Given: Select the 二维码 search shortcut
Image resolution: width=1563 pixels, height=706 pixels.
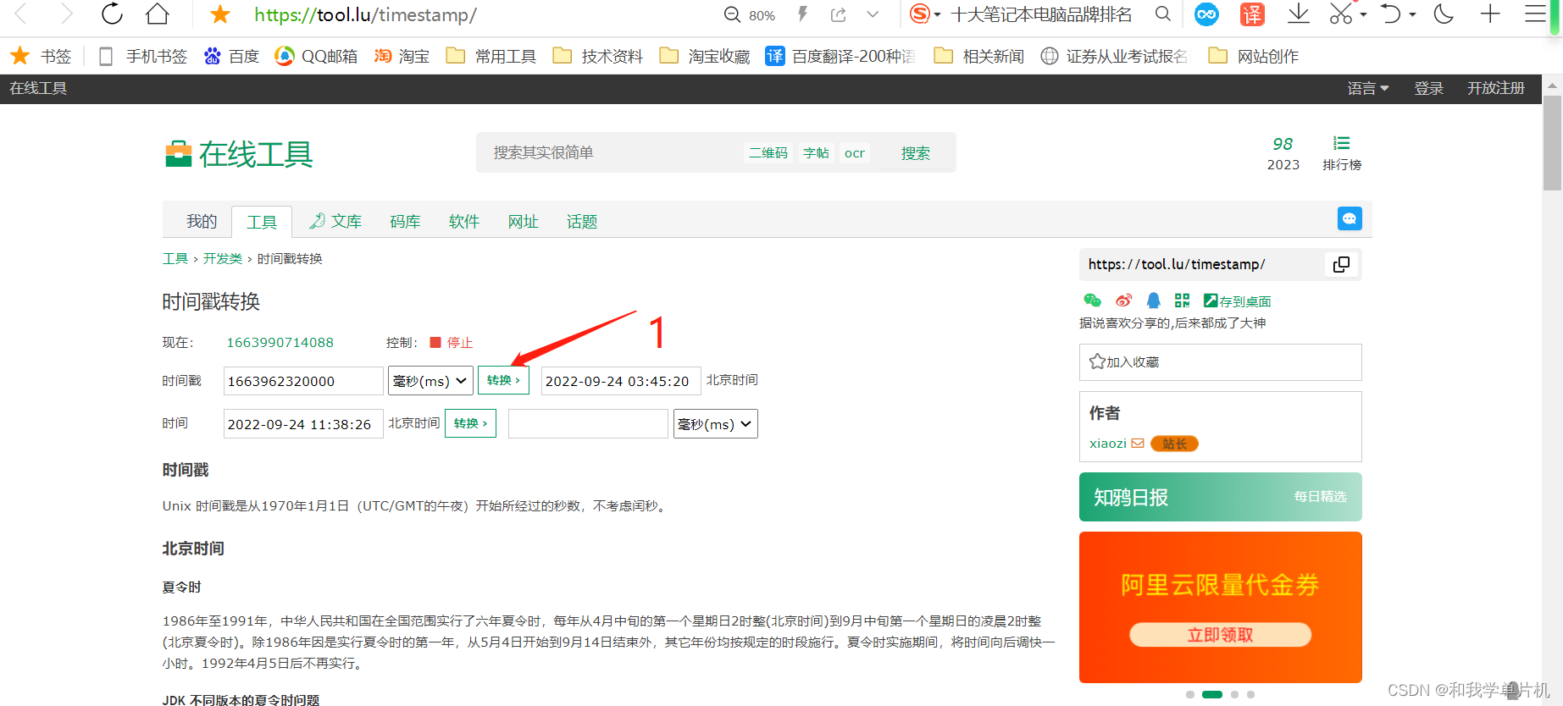Looking at the screenshot, I should (x=768, y=152).
